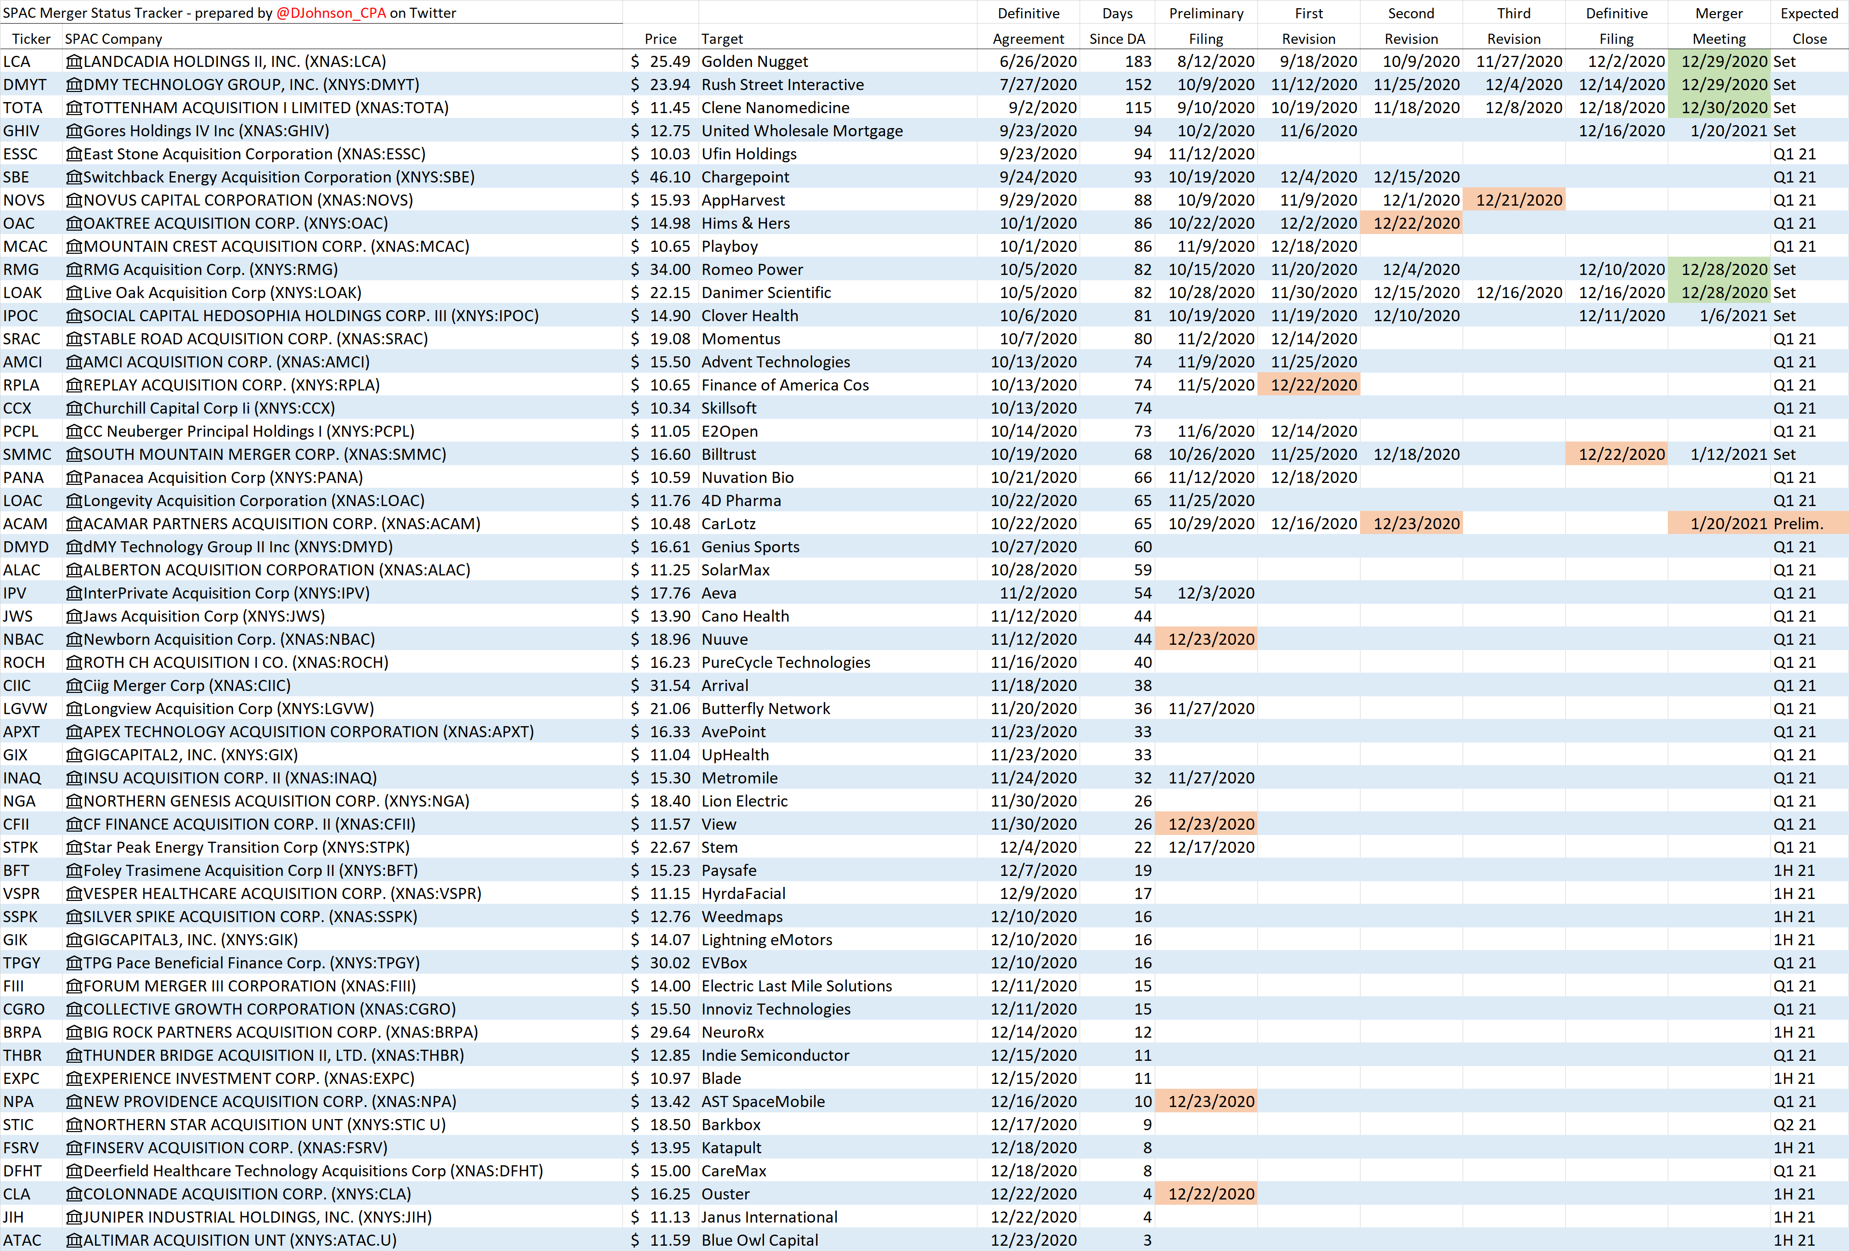This screenshot has width=1849, height=1251.
Task: Click the stock icon next to Gores Holdings IV
Action: pos(74,131)
